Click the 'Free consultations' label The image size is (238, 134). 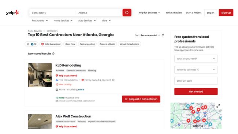point(67,80)
